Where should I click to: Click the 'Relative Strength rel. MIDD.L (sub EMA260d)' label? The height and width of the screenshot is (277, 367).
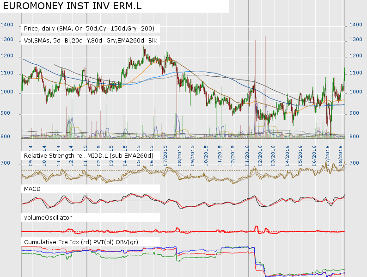click(x=89, y=156)
